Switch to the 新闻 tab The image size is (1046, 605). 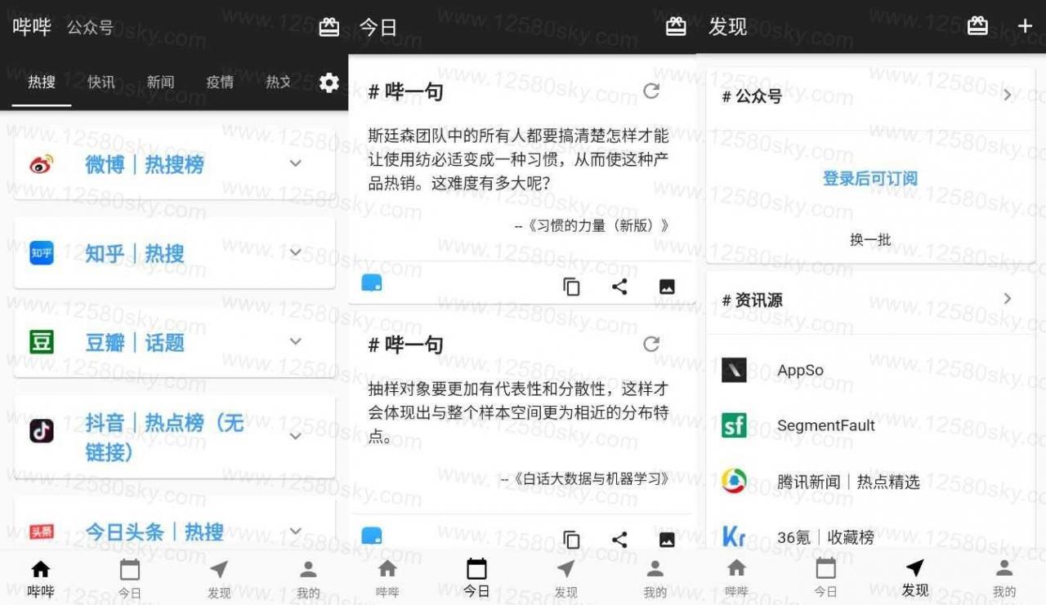tap(160, 82)
